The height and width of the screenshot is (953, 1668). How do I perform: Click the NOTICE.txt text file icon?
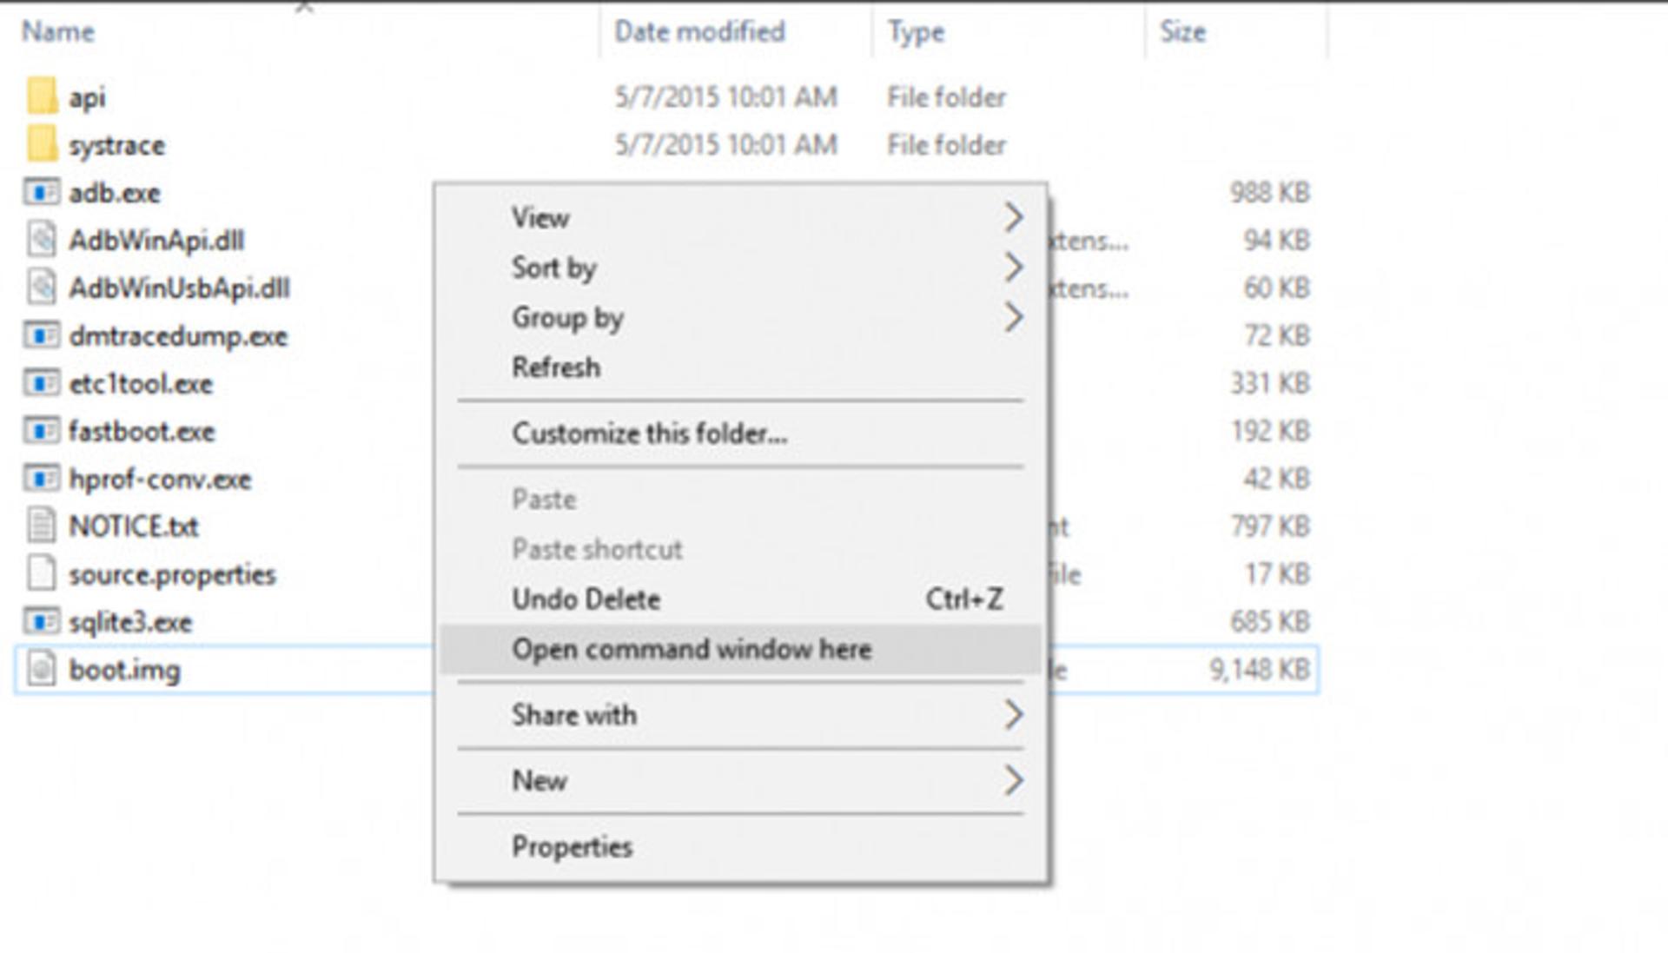[x=42, y=526]
